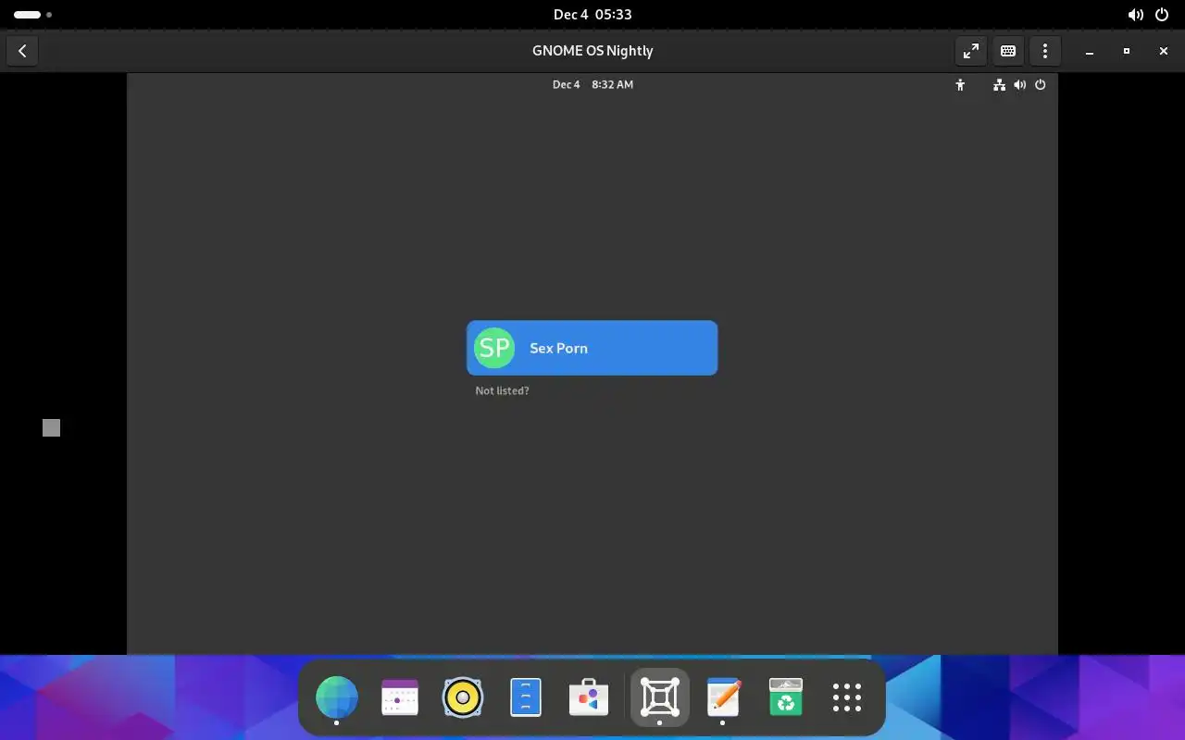Screen dimensions: 1185x740
Task: Open the blue file manager dock icon
Action: pos(526,697)
